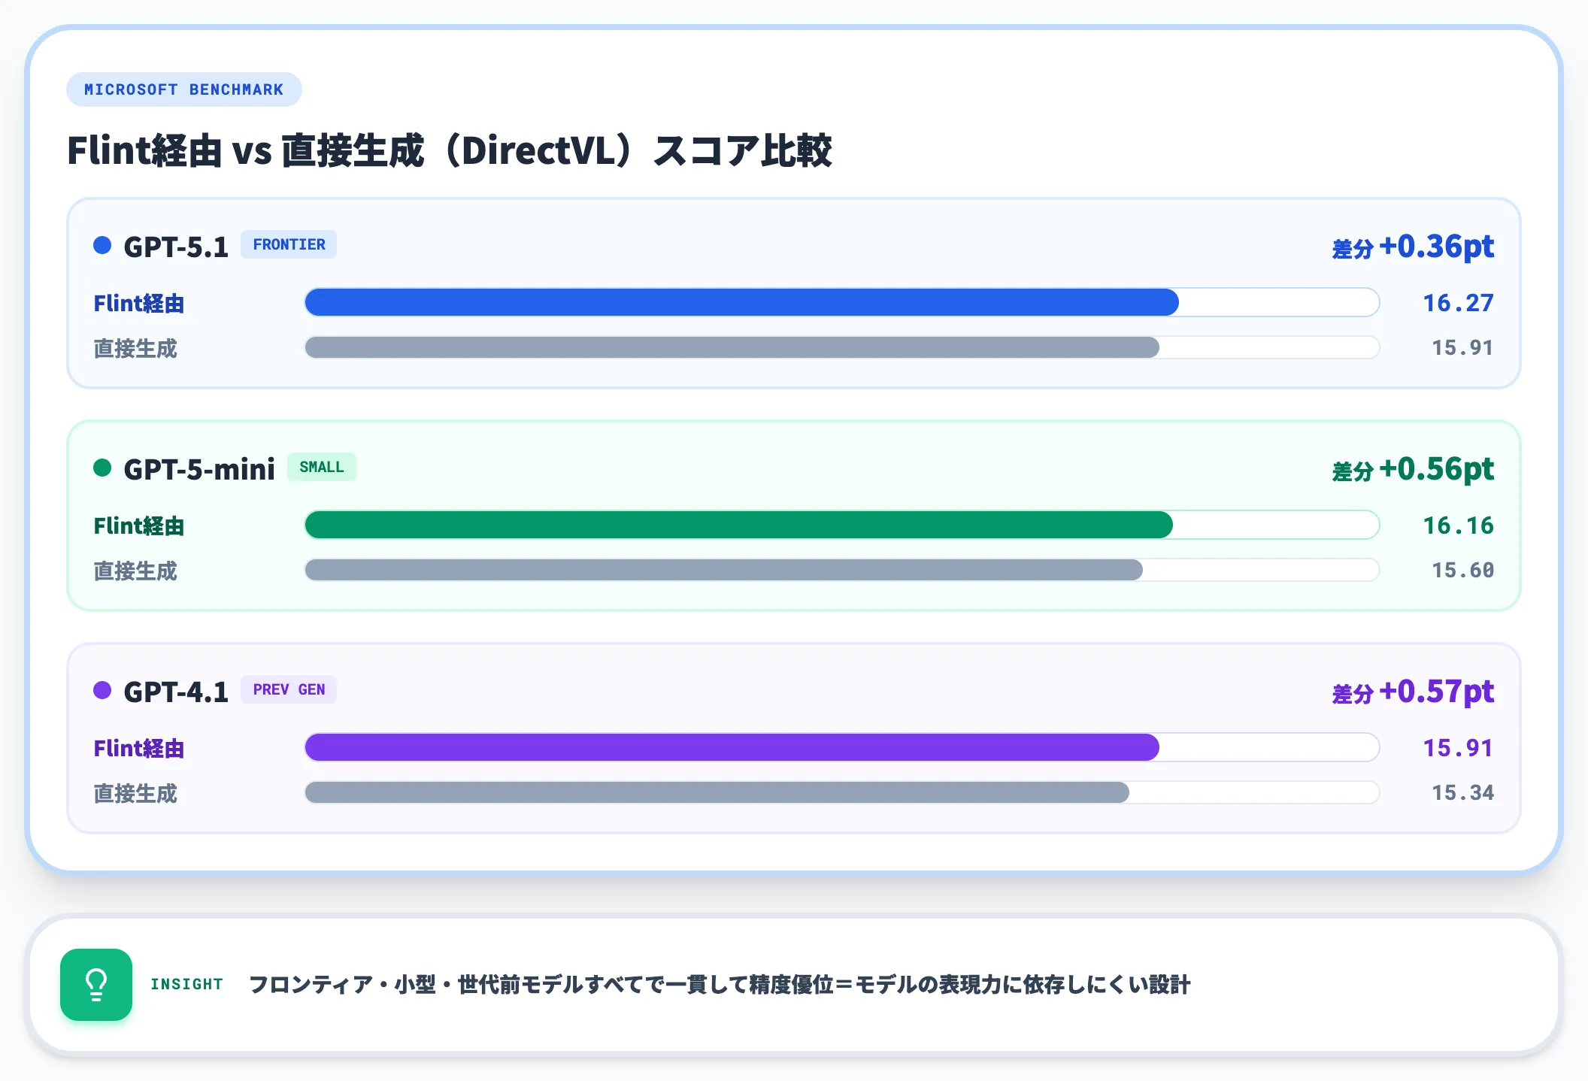Click the GPT-4.1 model name
1588x1081 pixels.
pos(176,692)
